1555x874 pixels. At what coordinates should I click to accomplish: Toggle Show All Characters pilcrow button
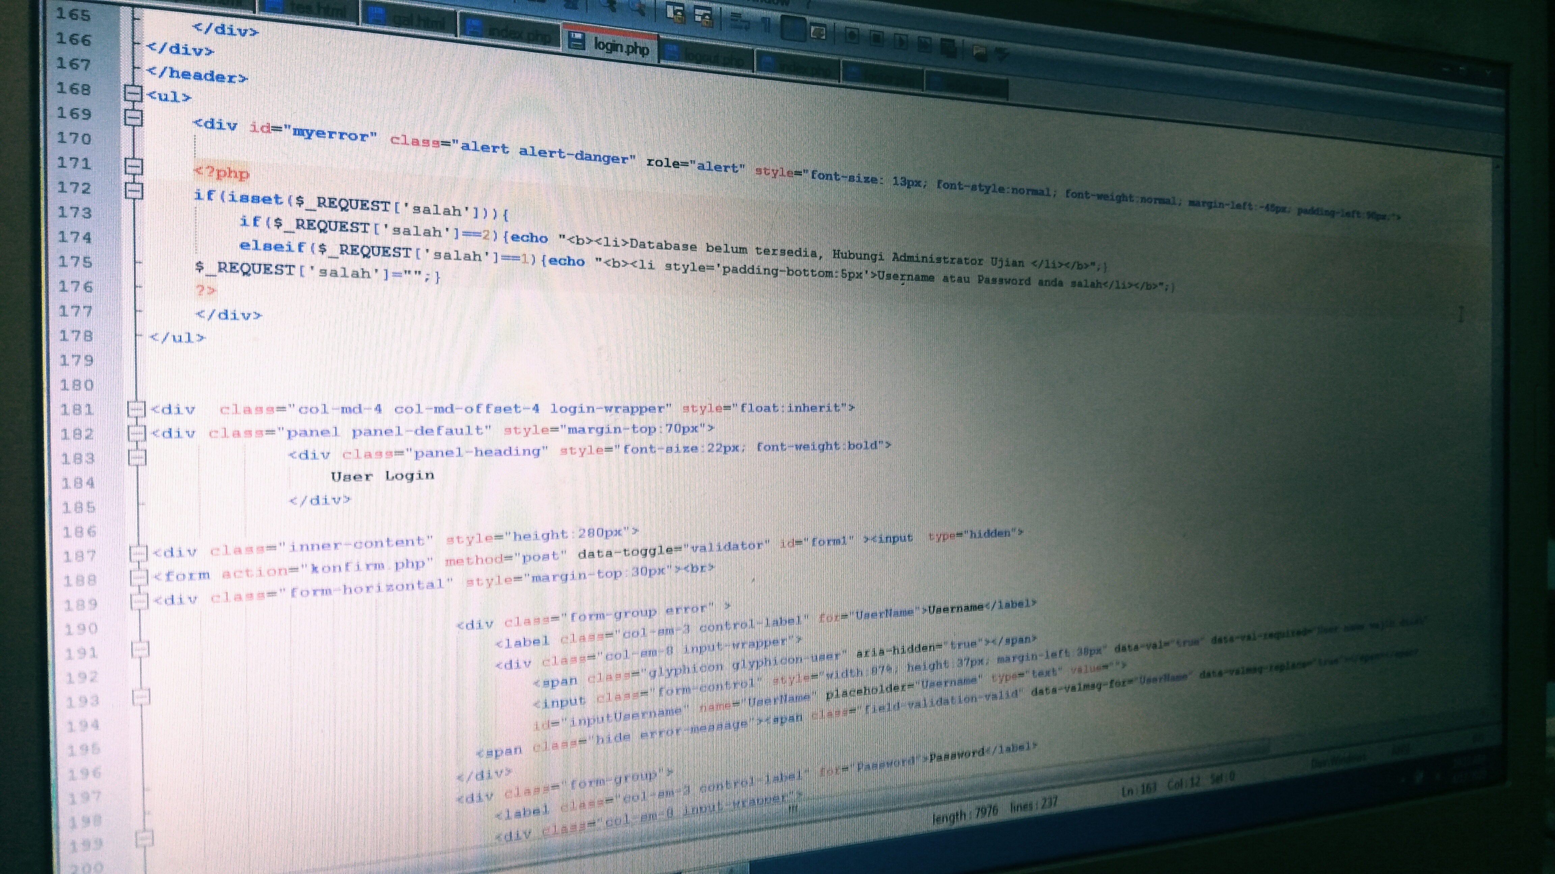[x=767, y=24]
